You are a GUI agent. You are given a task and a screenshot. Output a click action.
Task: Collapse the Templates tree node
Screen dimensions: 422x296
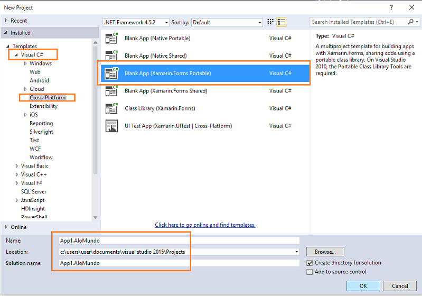pos(8,47)
